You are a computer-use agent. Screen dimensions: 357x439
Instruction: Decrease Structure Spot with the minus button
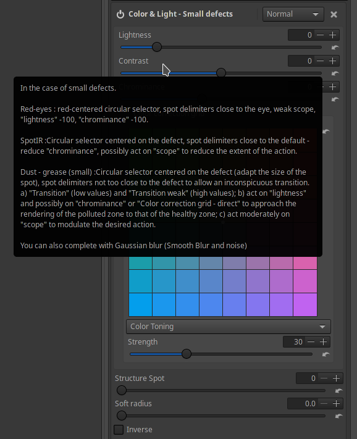pos(324,378)
